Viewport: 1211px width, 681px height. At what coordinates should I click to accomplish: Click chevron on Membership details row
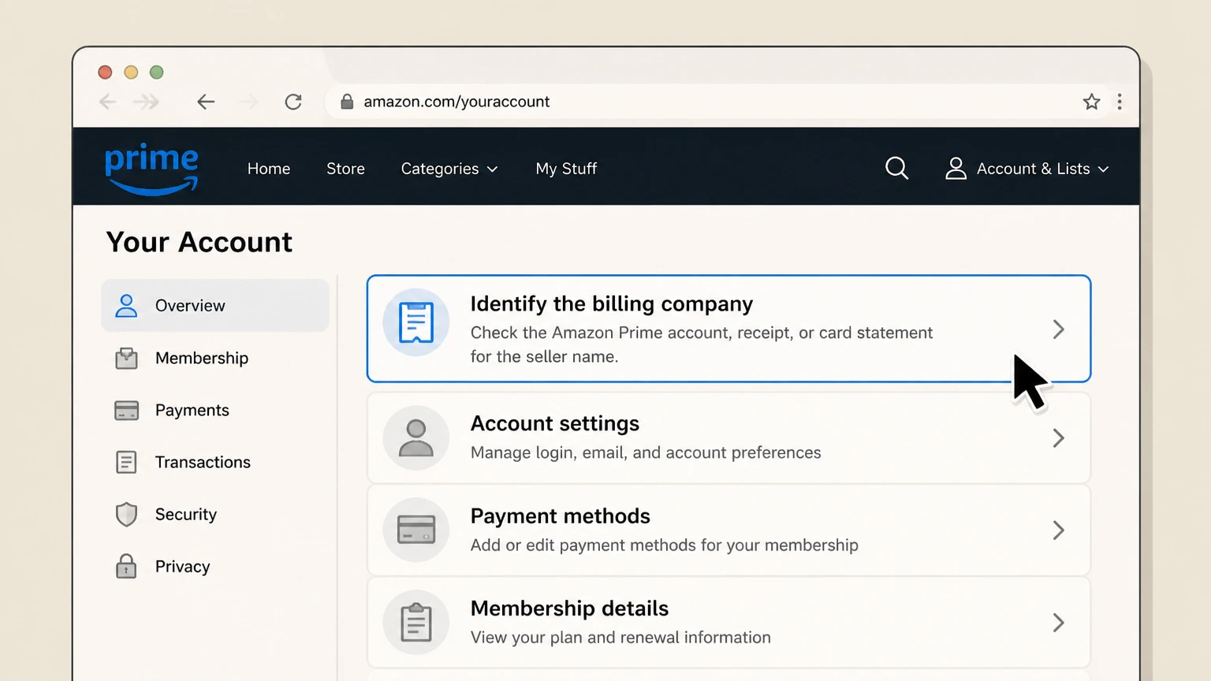1059,623
